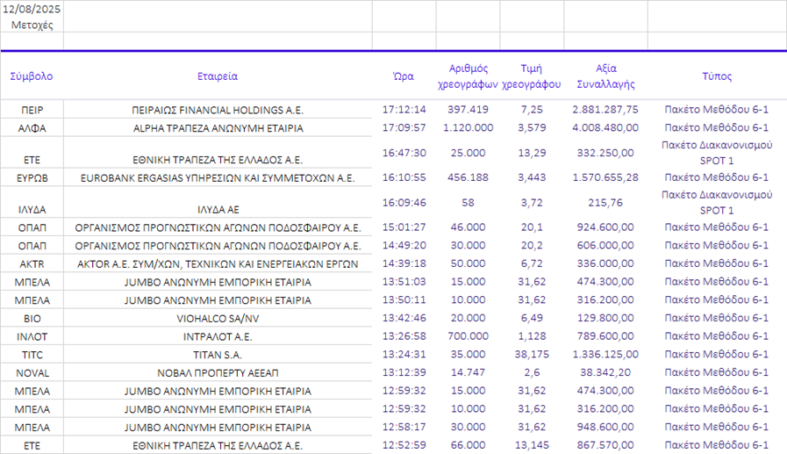787x454 pixels.
Task: Select the time 17:12:14 cell
Action: coord(404,110)
